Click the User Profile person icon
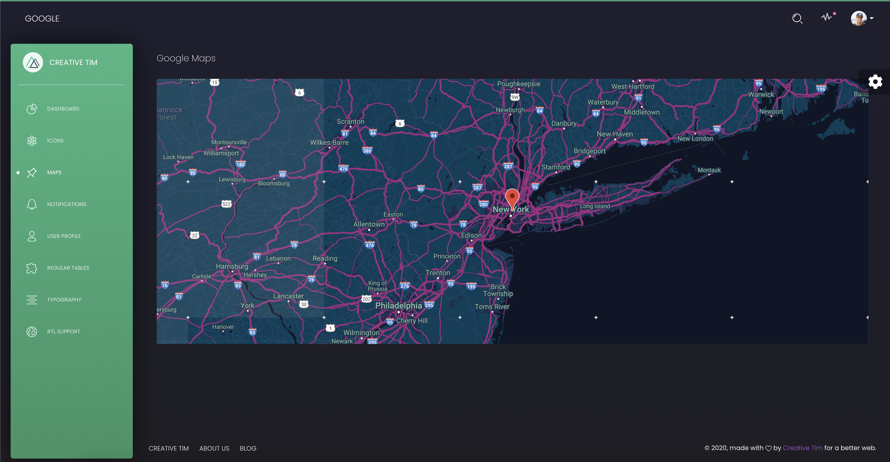The width and height of the screenshot is (890, 462). tap(32, 236)
